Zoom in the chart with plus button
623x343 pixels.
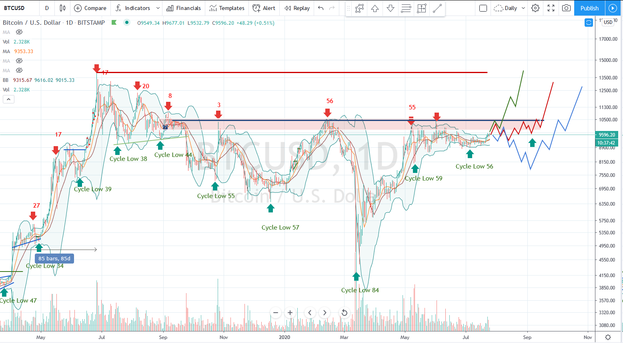tap(290, 313)
